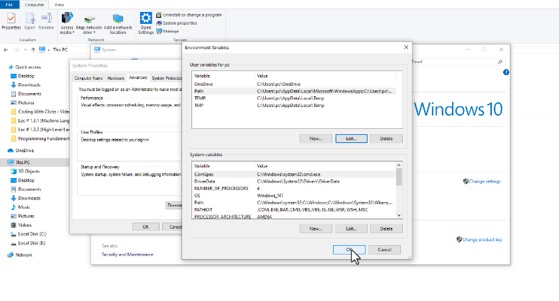Cancel the Environment Variables dialog

[384, 250]
